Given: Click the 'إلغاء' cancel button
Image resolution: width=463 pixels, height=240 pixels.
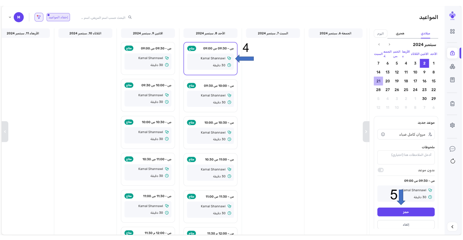Looking at the screenshot, I should [406, 224].
